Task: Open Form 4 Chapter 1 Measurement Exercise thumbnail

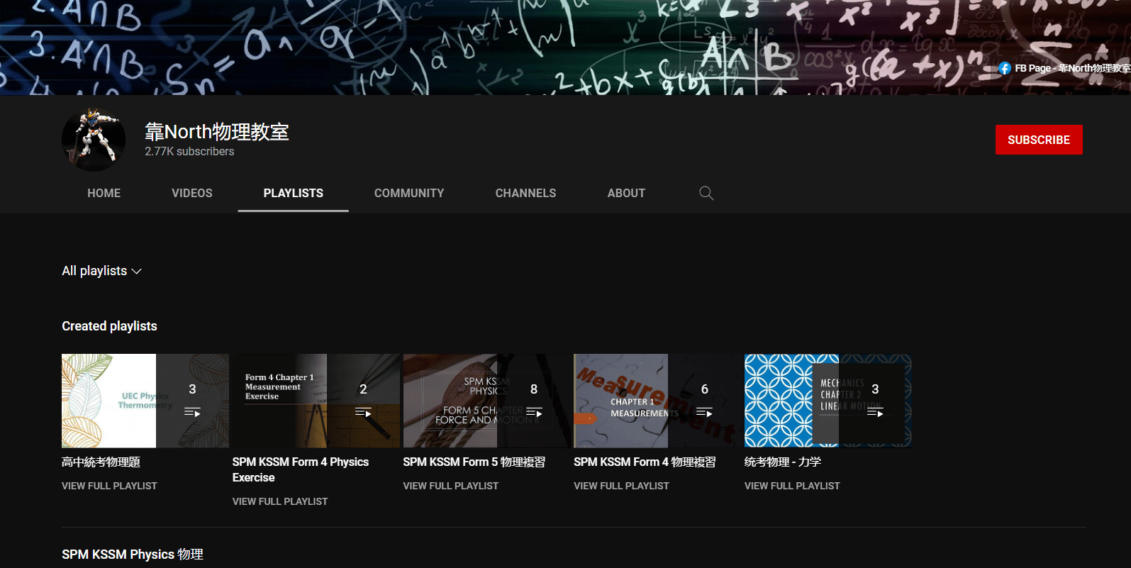Action: [x=316, y=401]
